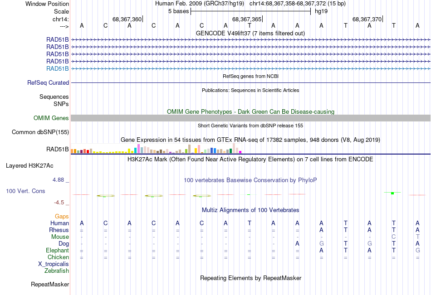Open Repeating Elements by RepeatMasker title

pyautogui.click(x=251, y=278)
